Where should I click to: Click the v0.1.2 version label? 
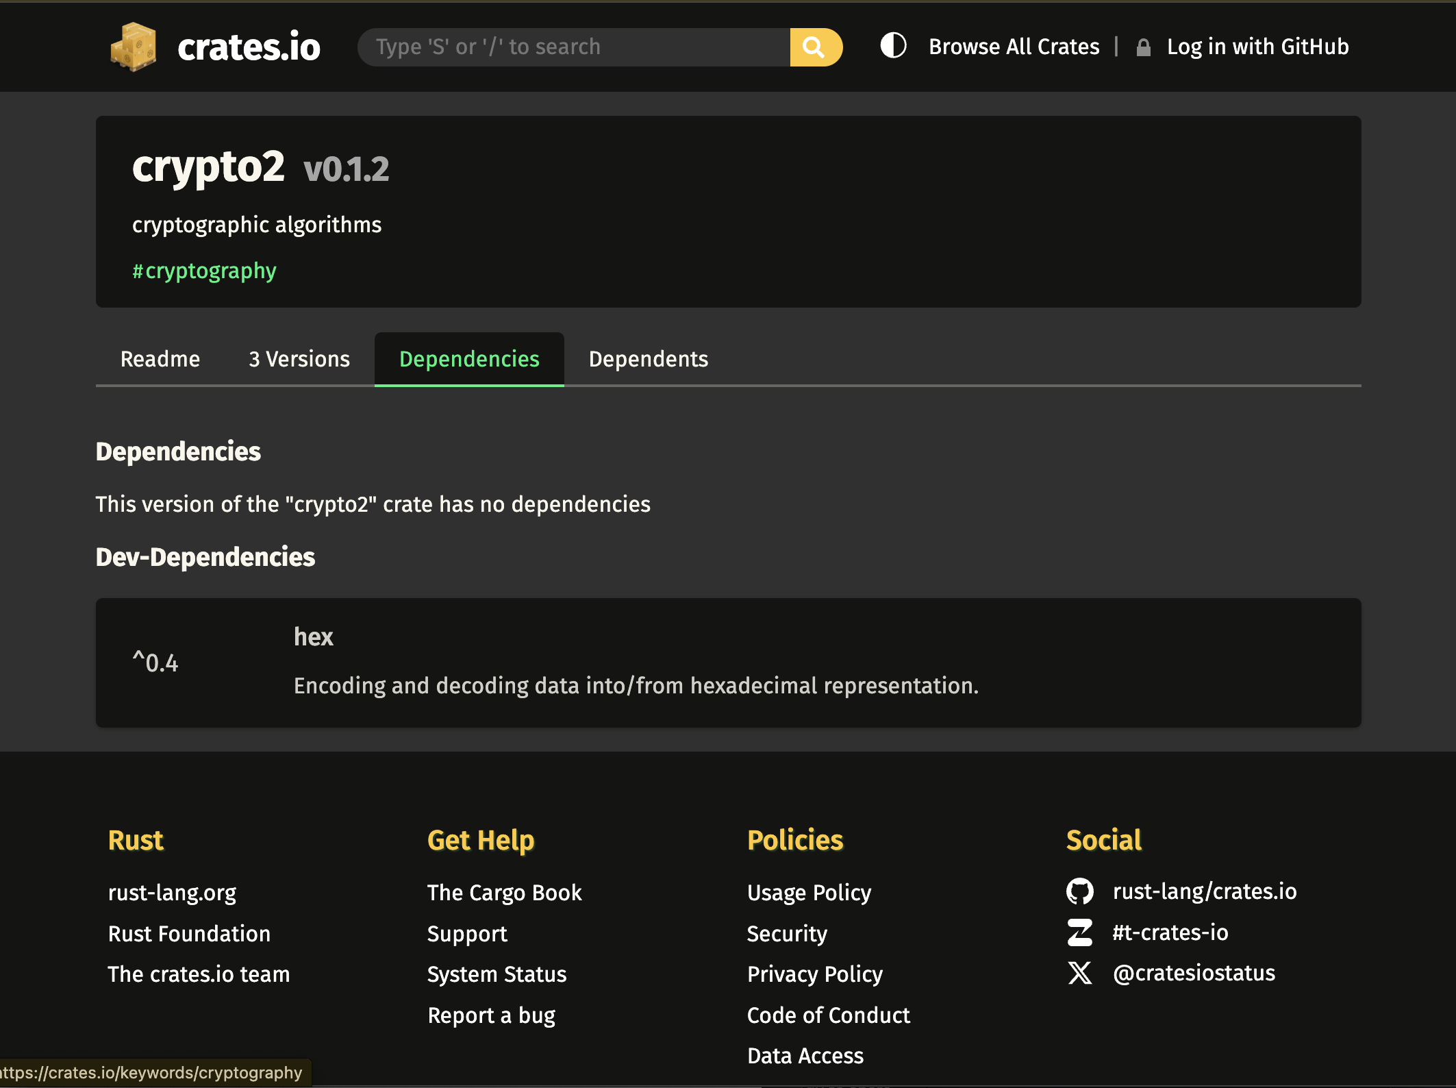coord(347,169)
